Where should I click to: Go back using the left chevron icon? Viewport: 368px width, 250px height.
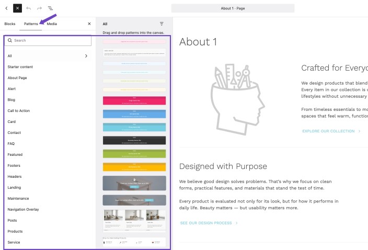pyautogui.click(x=7, y=8)
